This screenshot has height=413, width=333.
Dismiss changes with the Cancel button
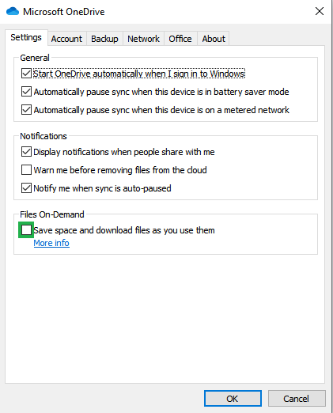pyautogui.click(x=297, y=399)
